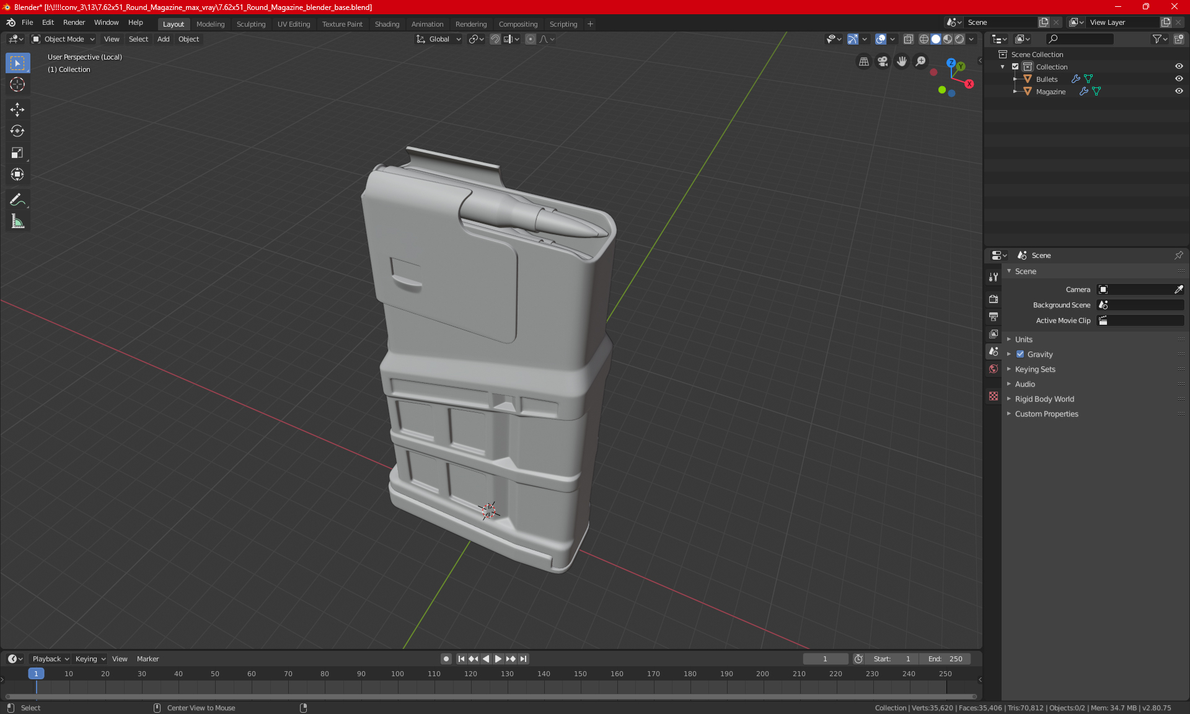Select the Measure tool
The height and width of the screenshot is (714, 1190).
[x=17, y=221]
